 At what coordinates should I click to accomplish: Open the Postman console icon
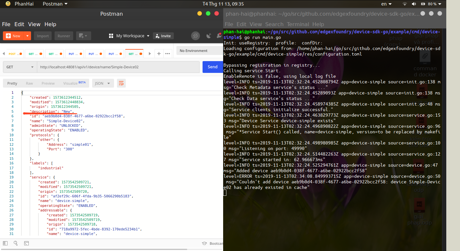click(26, 243)
